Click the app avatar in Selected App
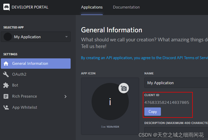Viewport: 208px width, 140px height. pyautogui.click(x=8, y=37)
